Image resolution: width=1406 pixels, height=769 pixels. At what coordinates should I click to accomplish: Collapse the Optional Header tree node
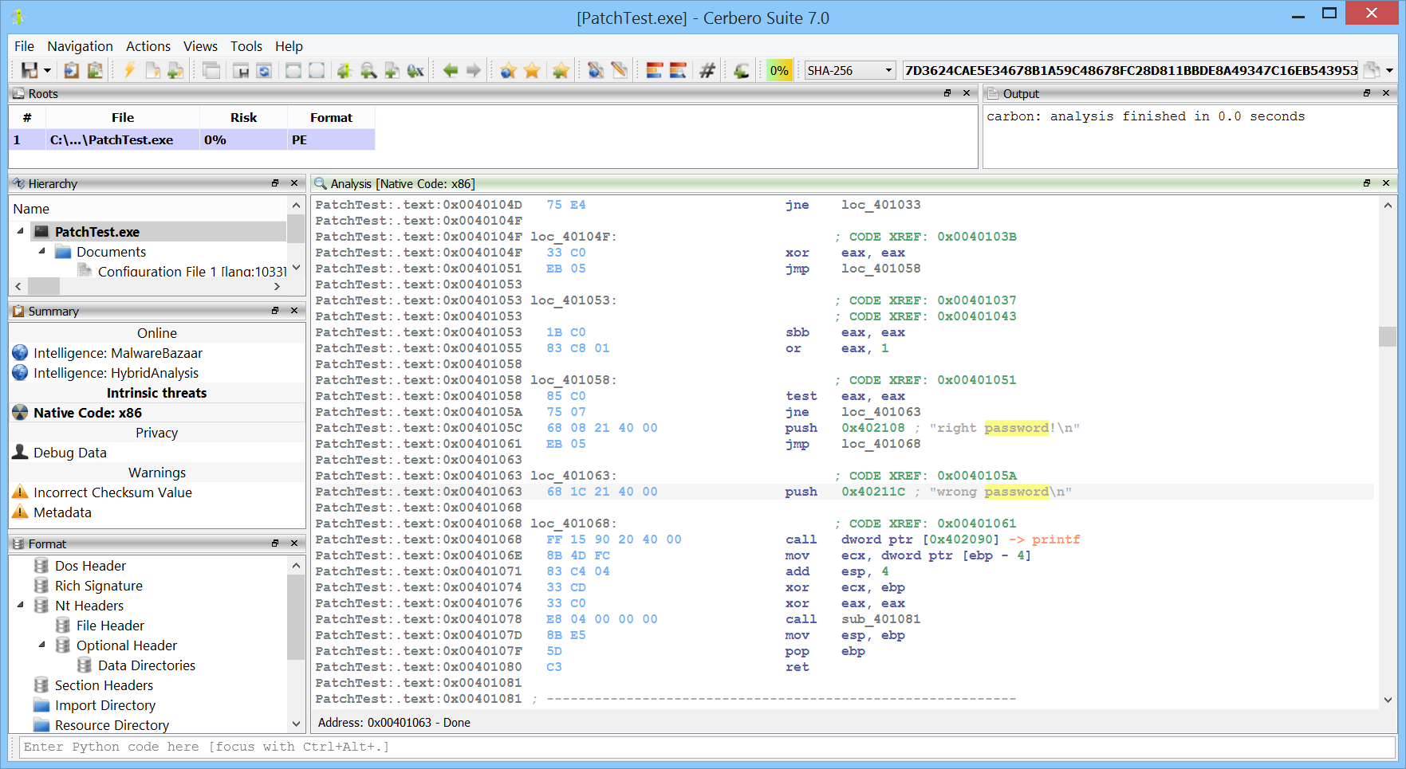click(42, 645)
